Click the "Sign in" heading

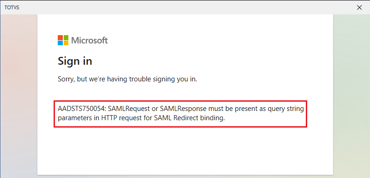(x=75, y=61)
